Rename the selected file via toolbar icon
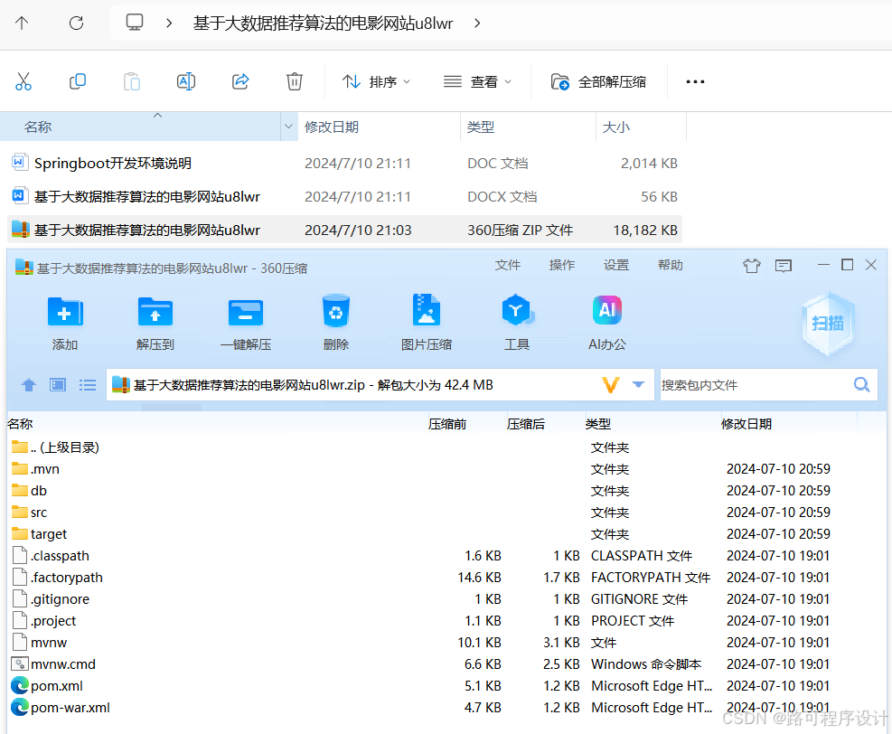892x734 pixels. 186,81
